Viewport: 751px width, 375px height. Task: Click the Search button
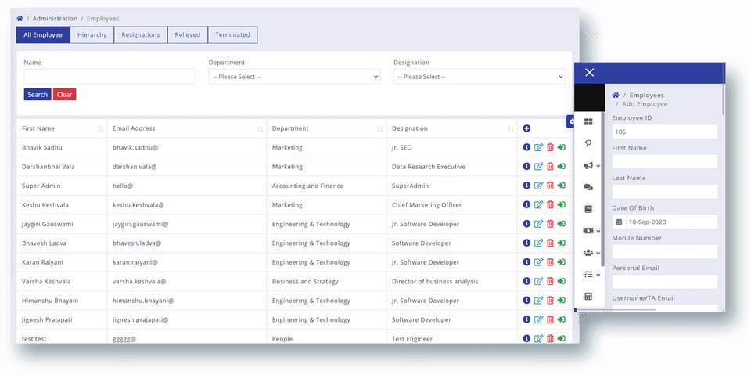[38, 95]
